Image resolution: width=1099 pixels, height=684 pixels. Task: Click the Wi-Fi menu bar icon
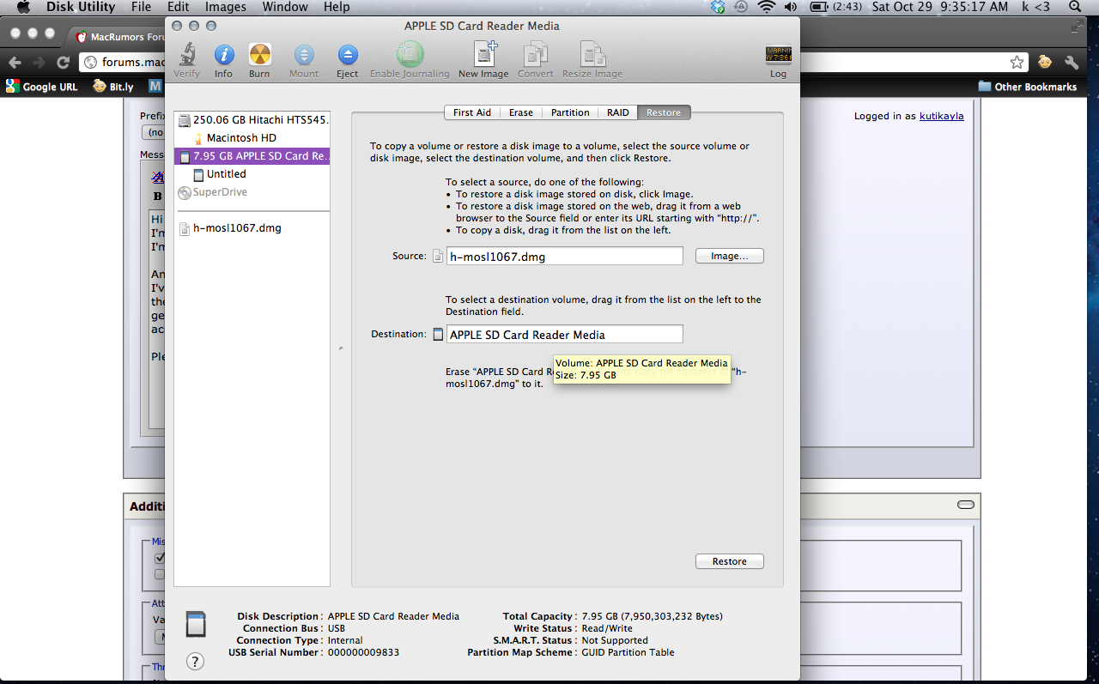pyautogui.click(x=765, y=7)
